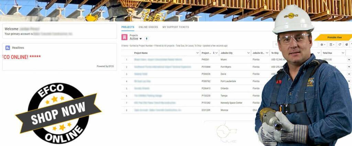Click the Printable View button
This screenshot has width=352, height=146.
(x=334, y=37)
